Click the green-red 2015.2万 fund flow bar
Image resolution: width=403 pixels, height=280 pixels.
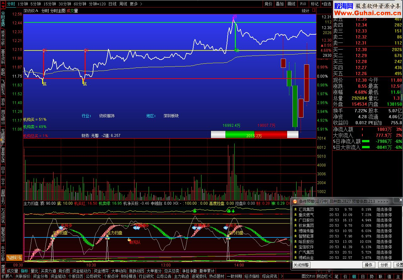[x=254, y=135]
